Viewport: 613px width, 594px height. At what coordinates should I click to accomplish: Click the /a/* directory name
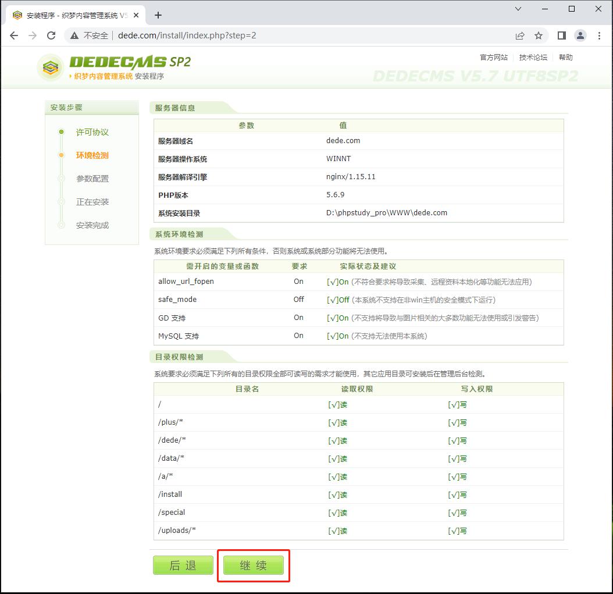pos(165,476)
